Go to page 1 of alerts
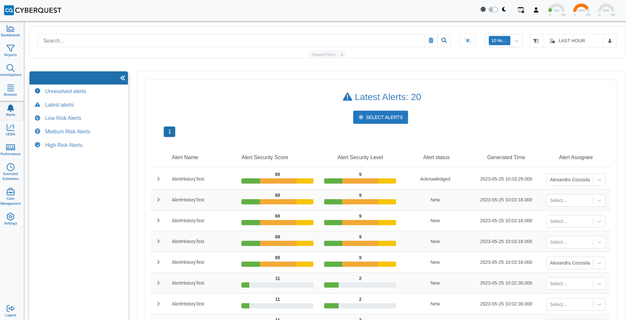Screen dimensions: 626x320 point(169,132)
